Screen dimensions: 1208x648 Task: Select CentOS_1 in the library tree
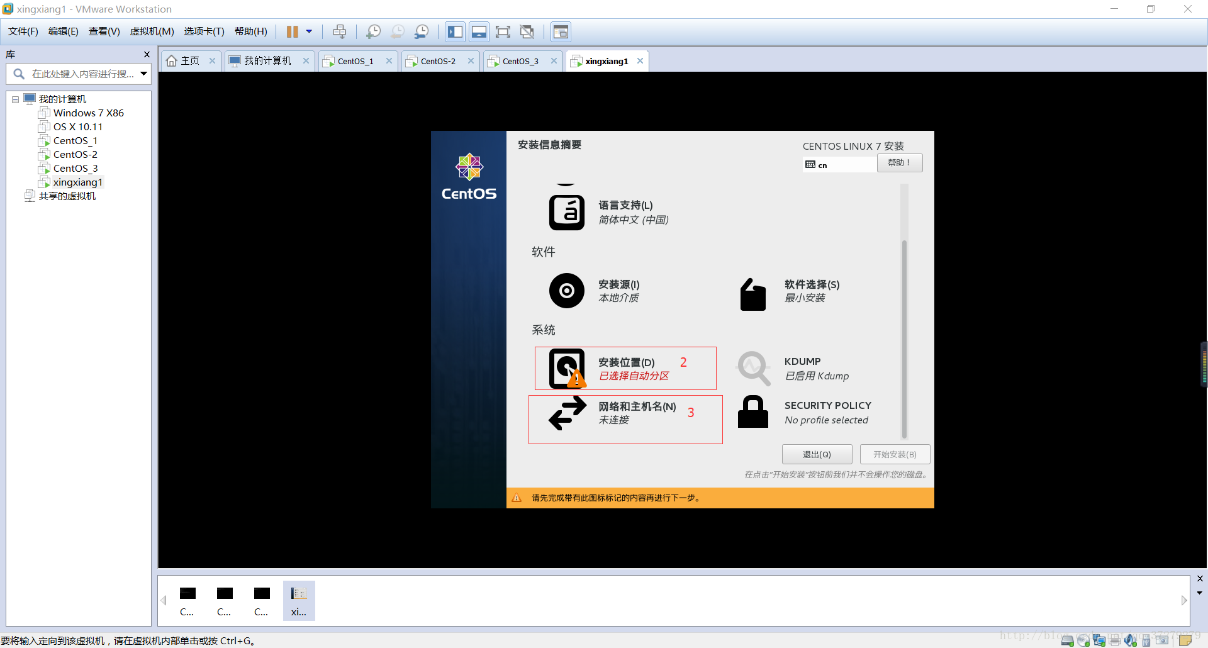tap(75, 141)
